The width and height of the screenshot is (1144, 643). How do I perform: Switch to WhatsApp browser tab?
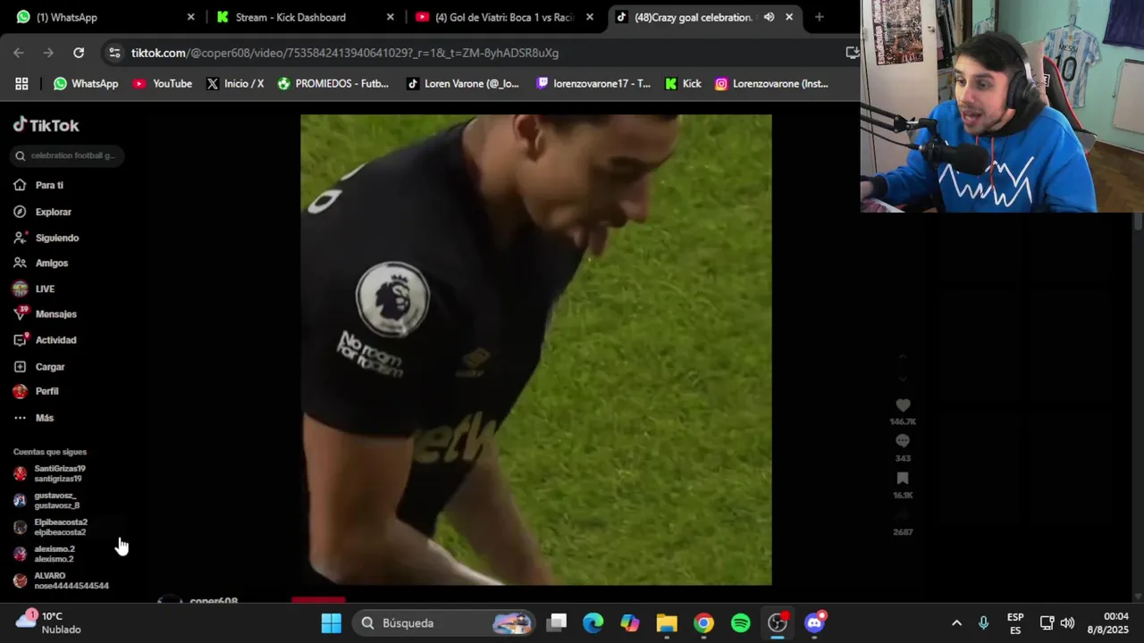[x=104, y=17]
